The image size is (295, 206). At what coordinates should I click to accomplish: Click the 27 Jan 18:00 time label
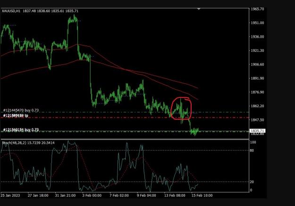[x=38, y=195]
